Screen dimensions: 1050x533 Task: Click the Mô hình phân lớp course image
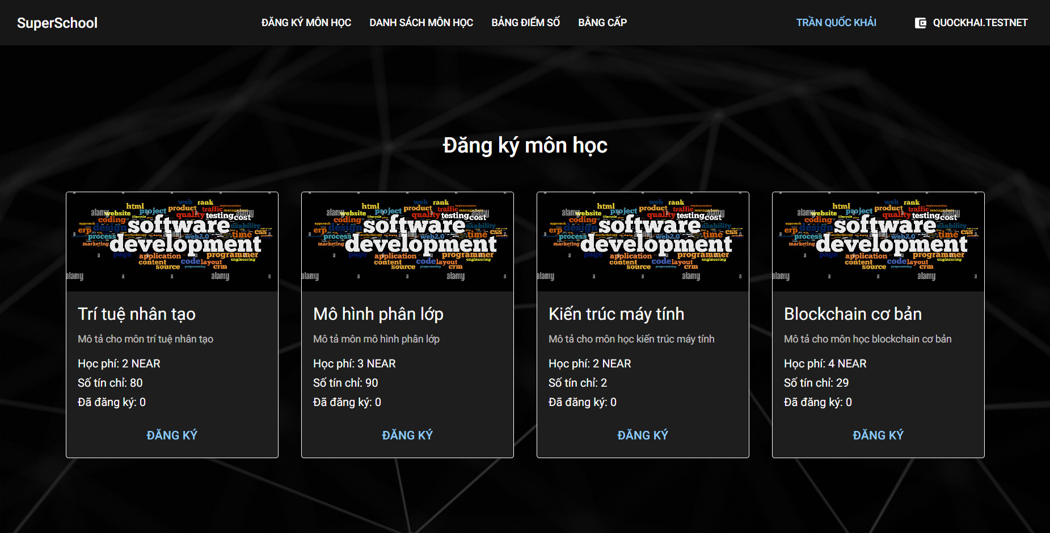point(407,242)
